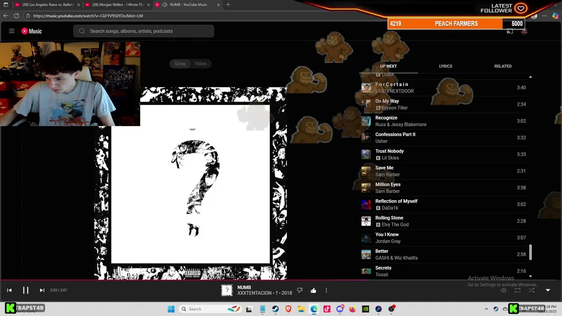Play Rolling Stone by Elvy The God
The width and height of the screenshot is (562, 316).
443,221
